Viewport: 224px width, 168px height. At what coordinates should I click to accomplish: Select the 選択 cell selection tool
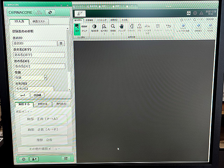tap(77, 29)
